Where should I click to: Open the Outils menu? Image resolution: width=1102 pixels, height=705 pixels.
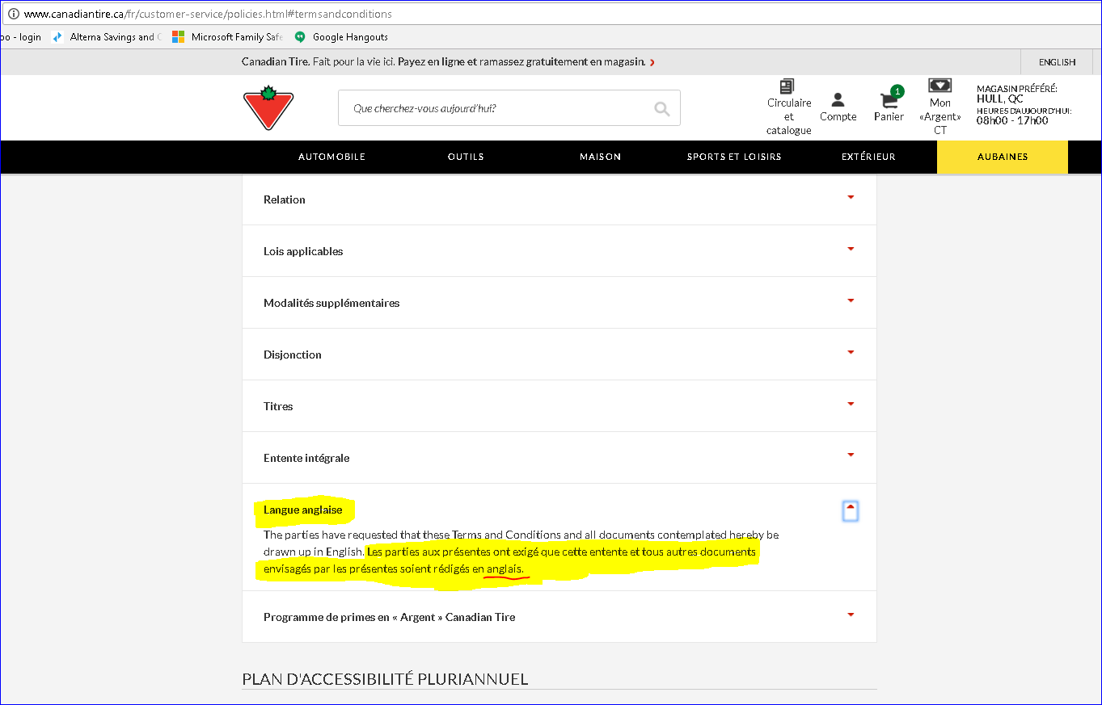tap(466, 157)
